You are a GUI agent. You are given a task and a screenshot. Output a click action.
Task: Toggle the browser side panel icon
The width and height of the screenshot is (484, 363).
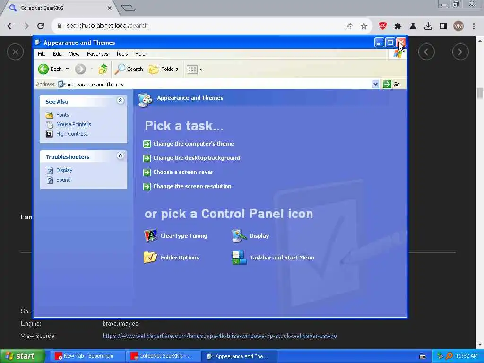[x=443, y=26]
